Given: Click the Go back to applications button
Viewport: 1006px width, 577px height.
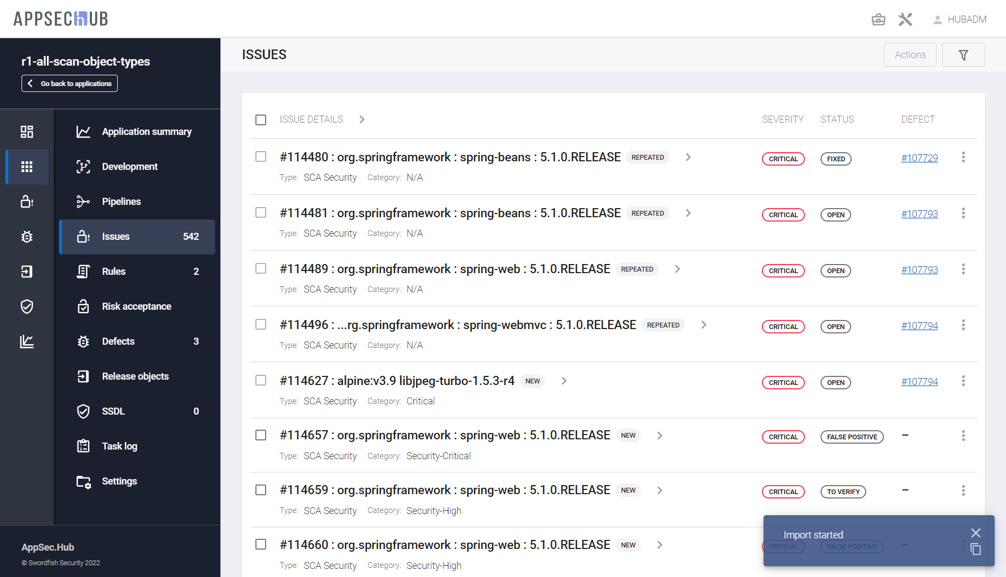Looking at the screenshot, I should pyautogui.click(x=69, y=83).
